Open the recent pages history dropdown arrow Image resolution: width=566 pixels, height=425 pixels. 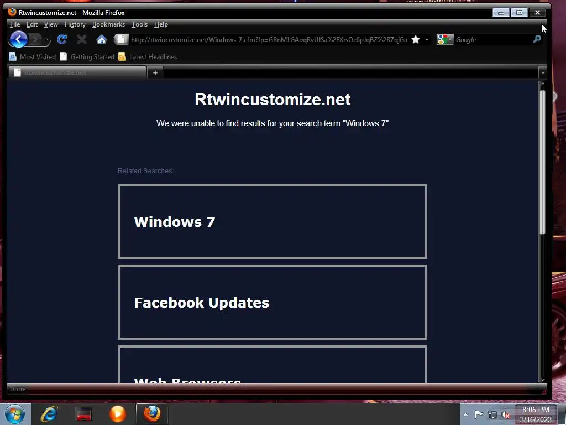[46, 39]
